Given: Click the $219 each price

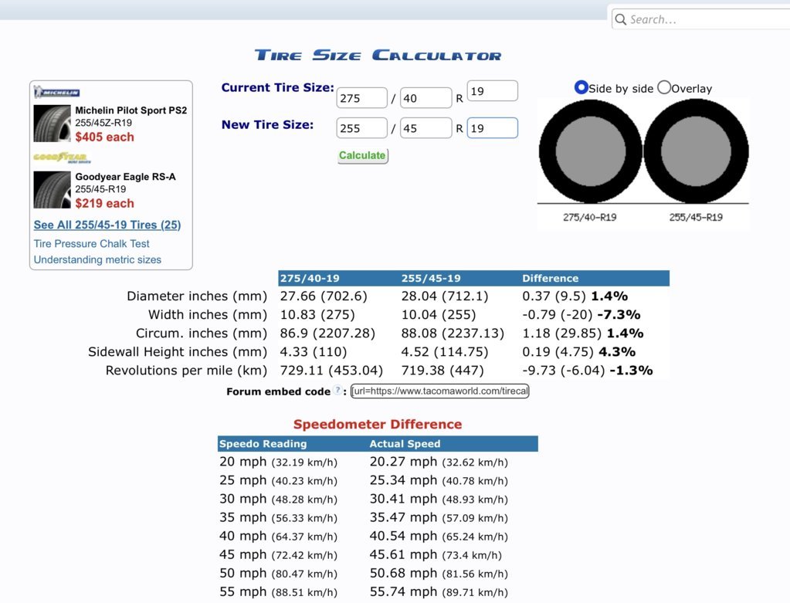Looking at the screenshot, I should (105, 204).
